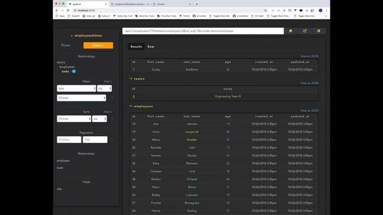This screenshot has height=215, width=383.
Task: Switch to the Results tab
Action: [136, 47]
